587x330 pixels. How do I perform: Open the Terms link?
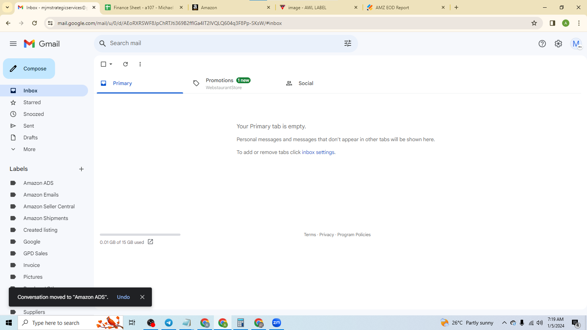click(310, 235)
